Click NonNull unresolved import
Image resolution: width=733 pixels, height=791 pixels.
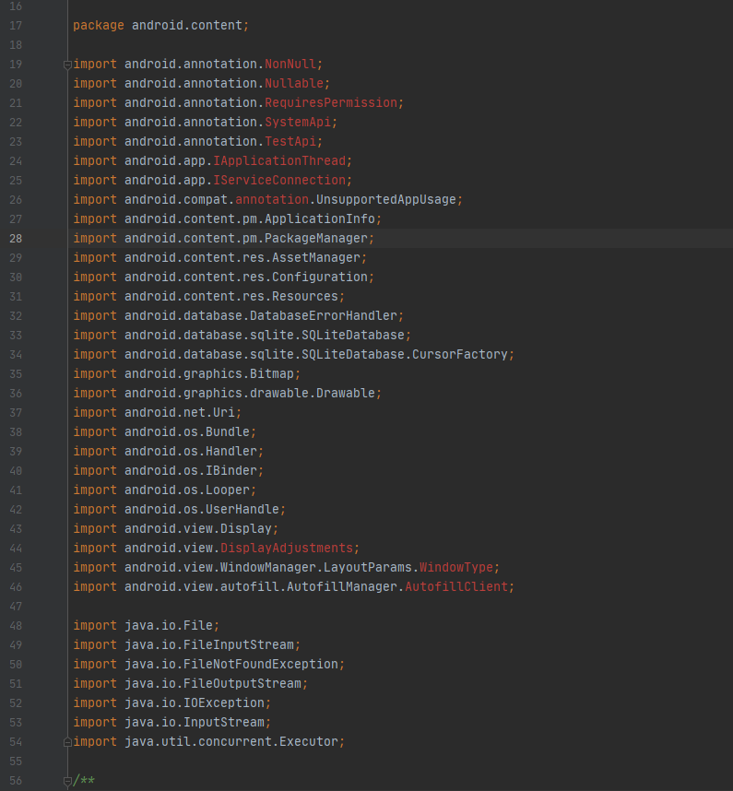pyautogui.click(x=290, y=64)
